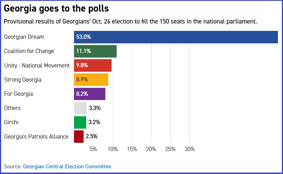Click the 2.5% value label
283x174 pixels.
coord(92,136)
